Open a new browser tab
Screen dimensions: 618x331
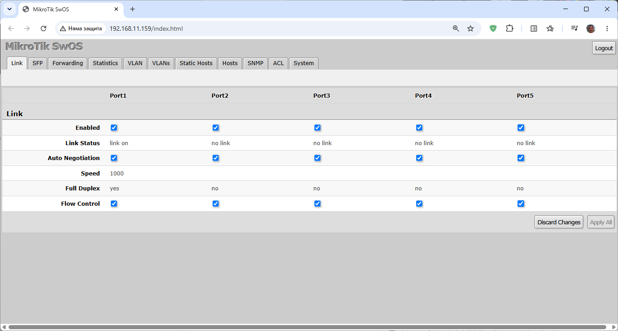point(133,9)
